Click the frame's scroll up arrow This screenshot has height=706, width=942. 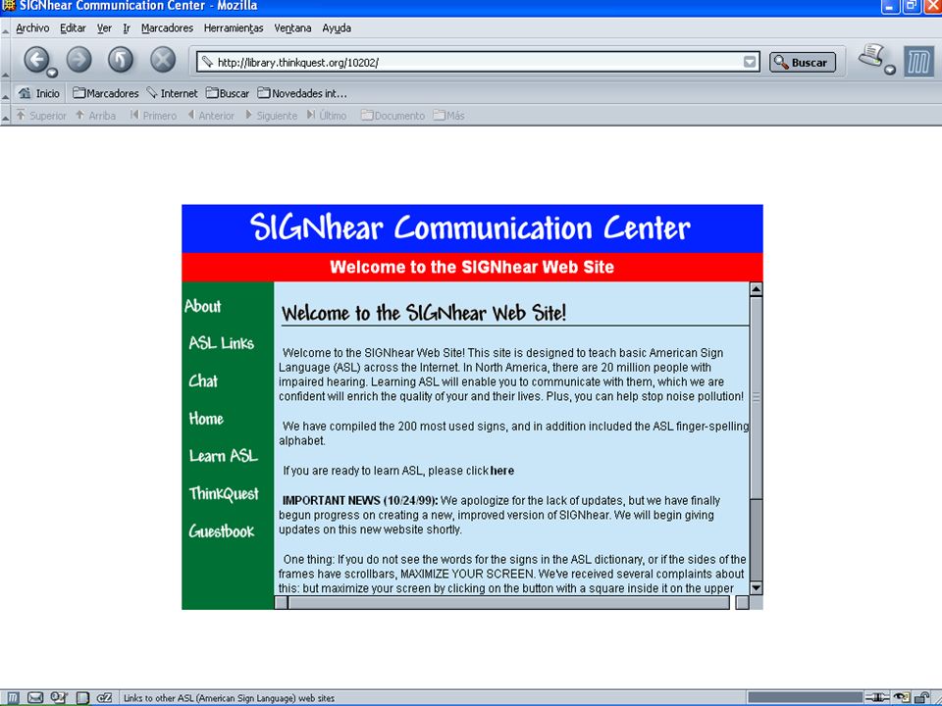(757, 289)
